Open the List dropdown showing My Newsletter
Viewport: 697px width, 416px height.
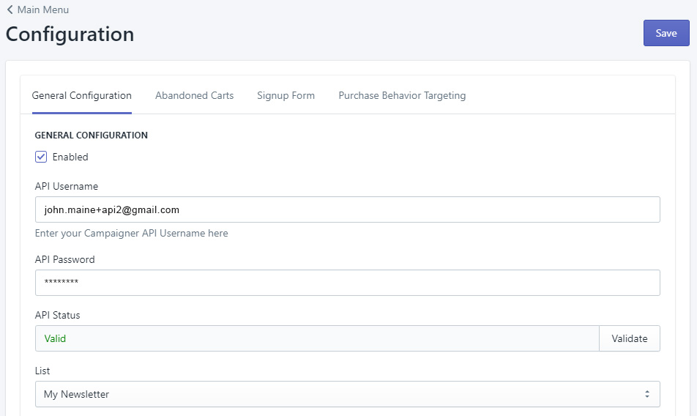348,394
